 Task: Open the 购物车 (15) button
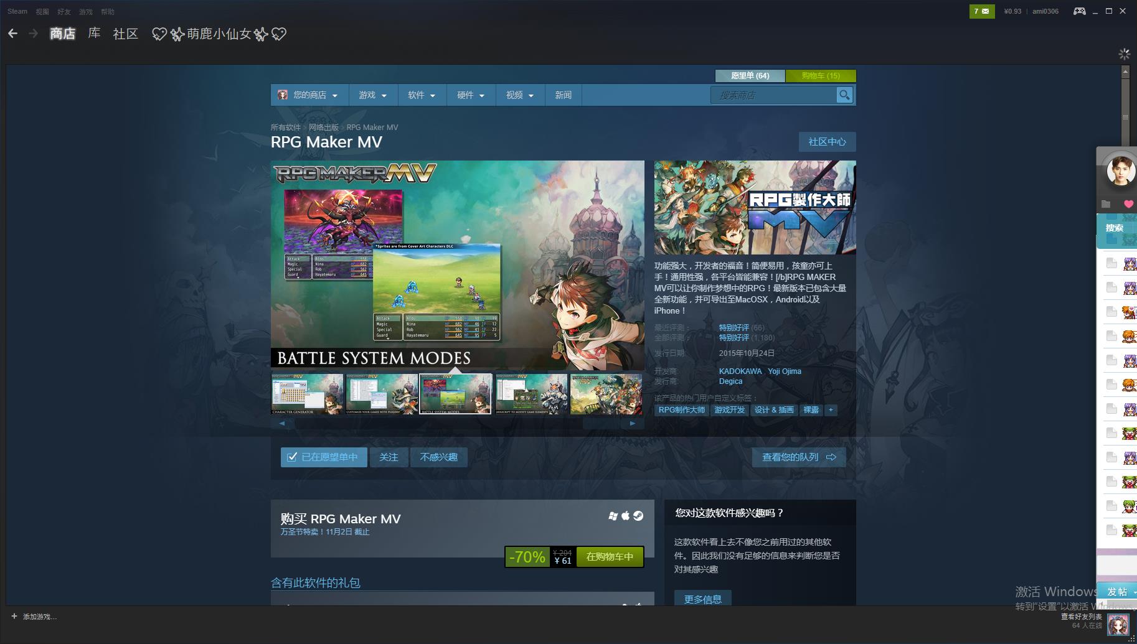tap(821, 75)
